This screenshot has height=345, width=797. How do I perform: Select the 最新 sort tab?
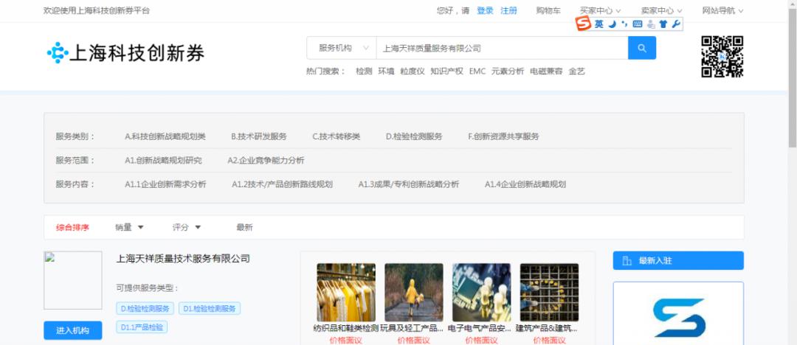click(x=244, y=228)
